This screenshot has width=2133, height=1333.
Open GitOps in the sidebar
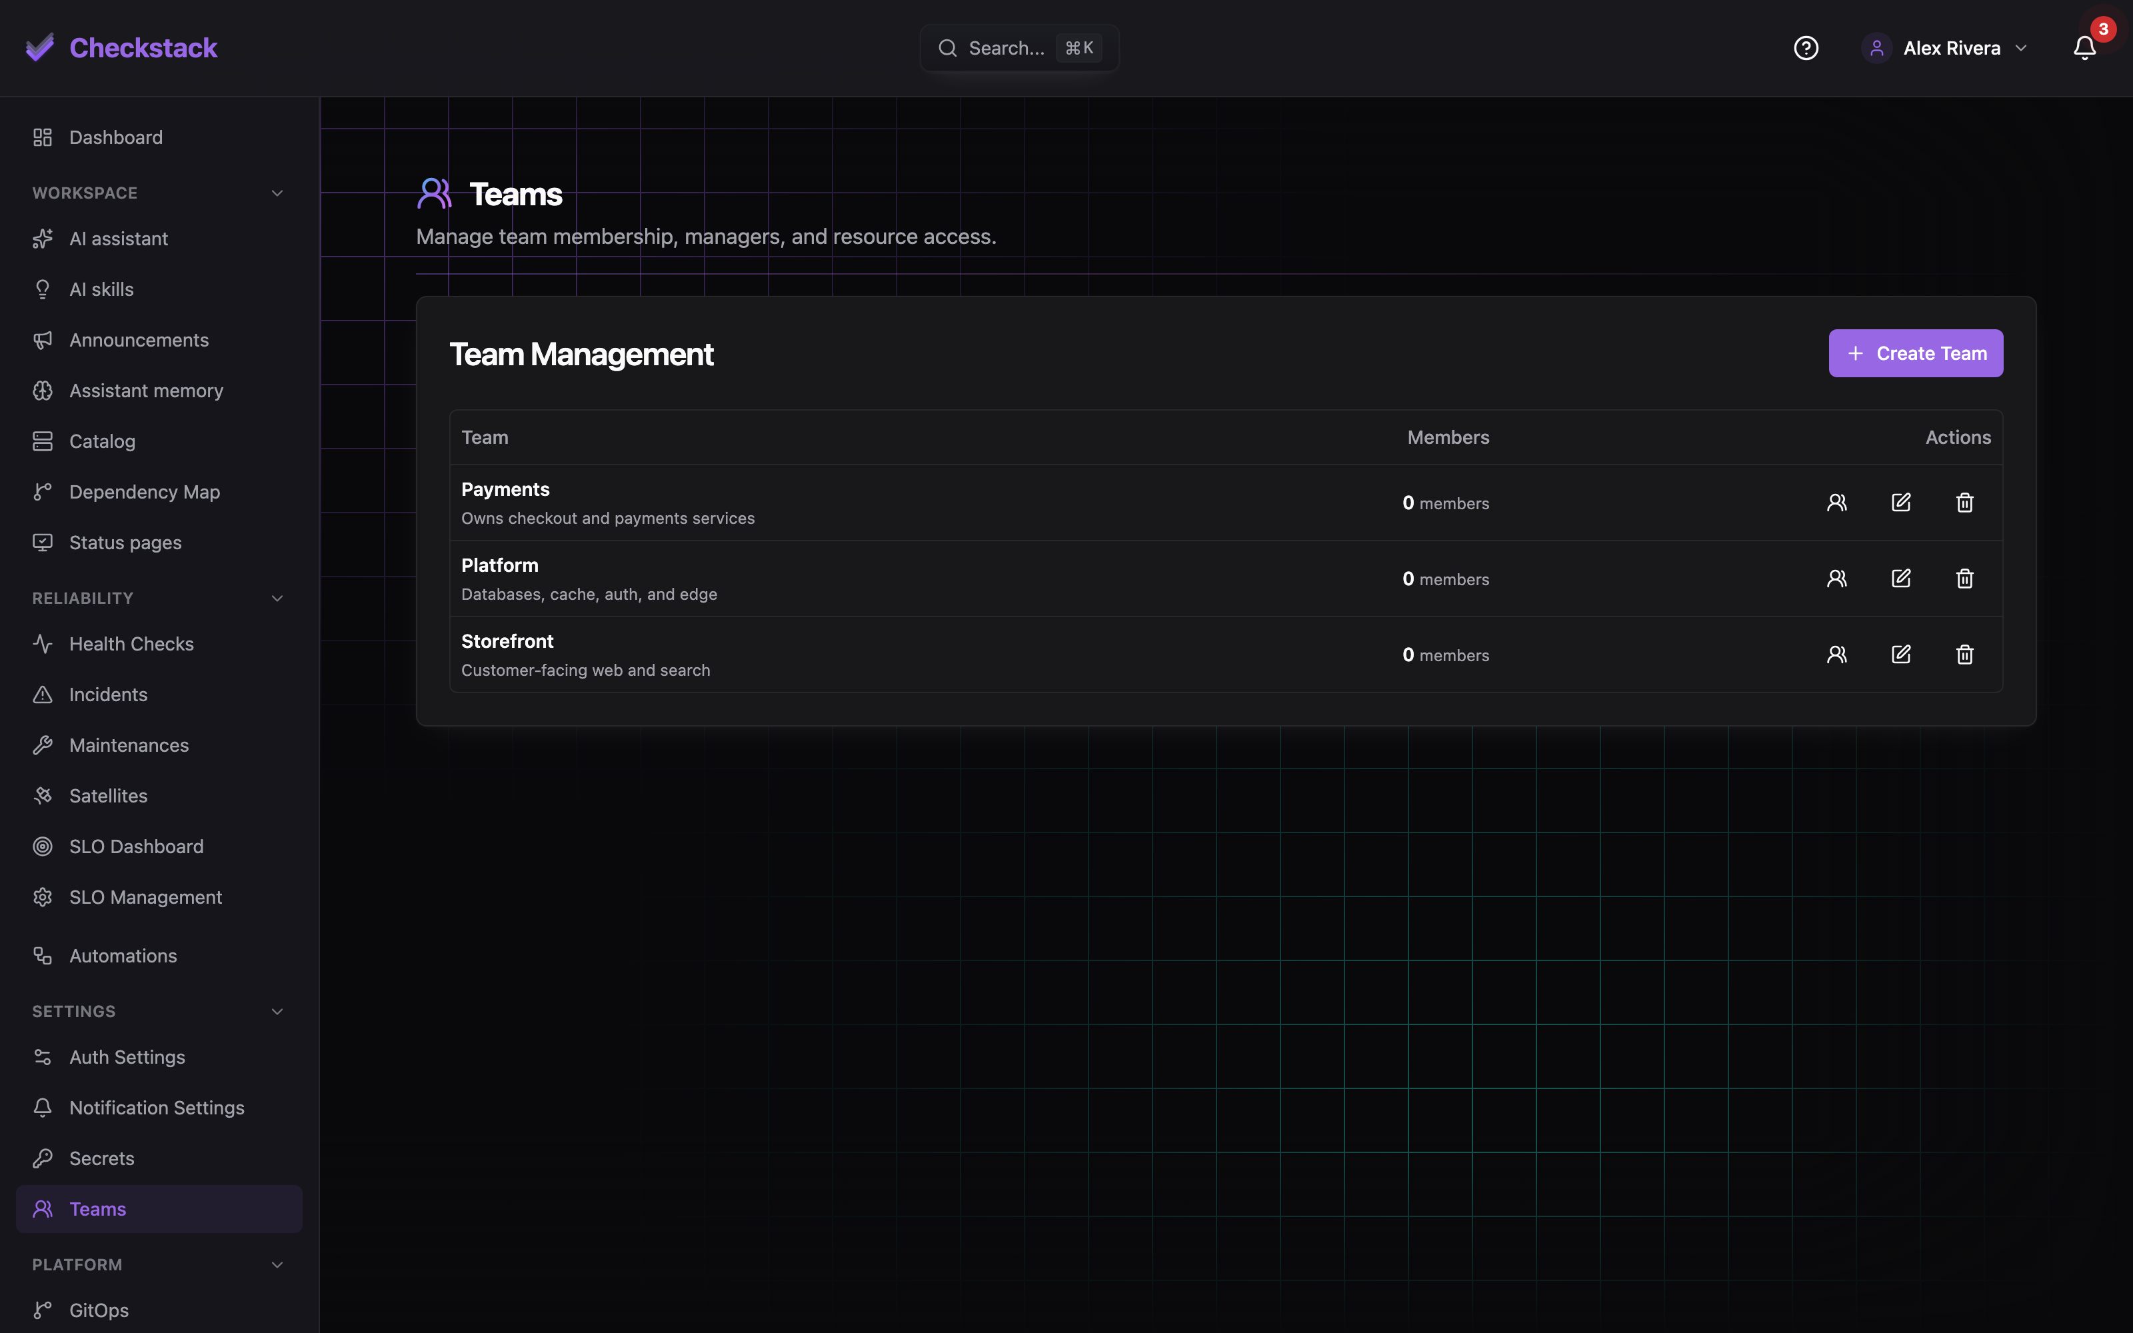(x=159, y=1311)
